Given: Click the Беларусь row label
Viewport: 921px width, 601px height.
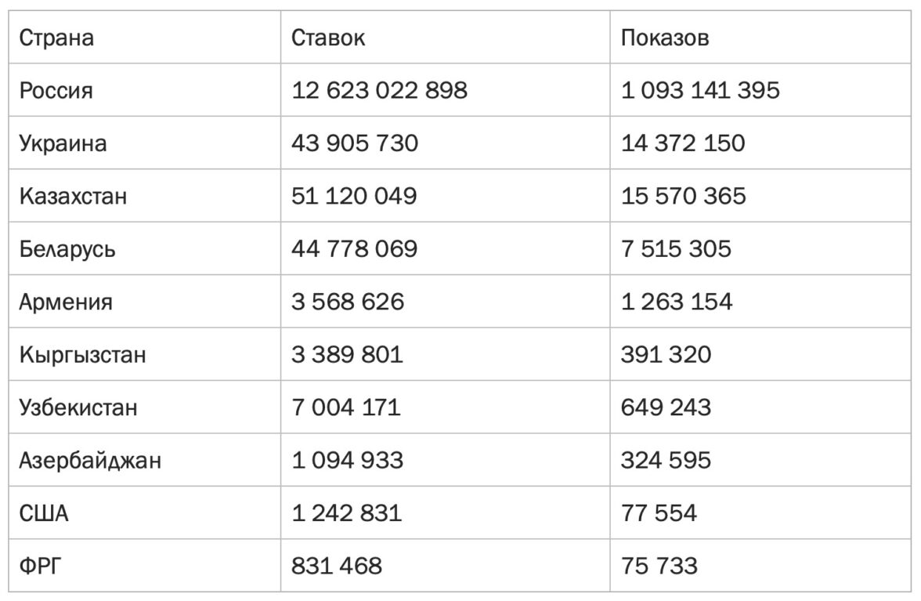Looking at the screenshot, I should [x=67, y=249].
